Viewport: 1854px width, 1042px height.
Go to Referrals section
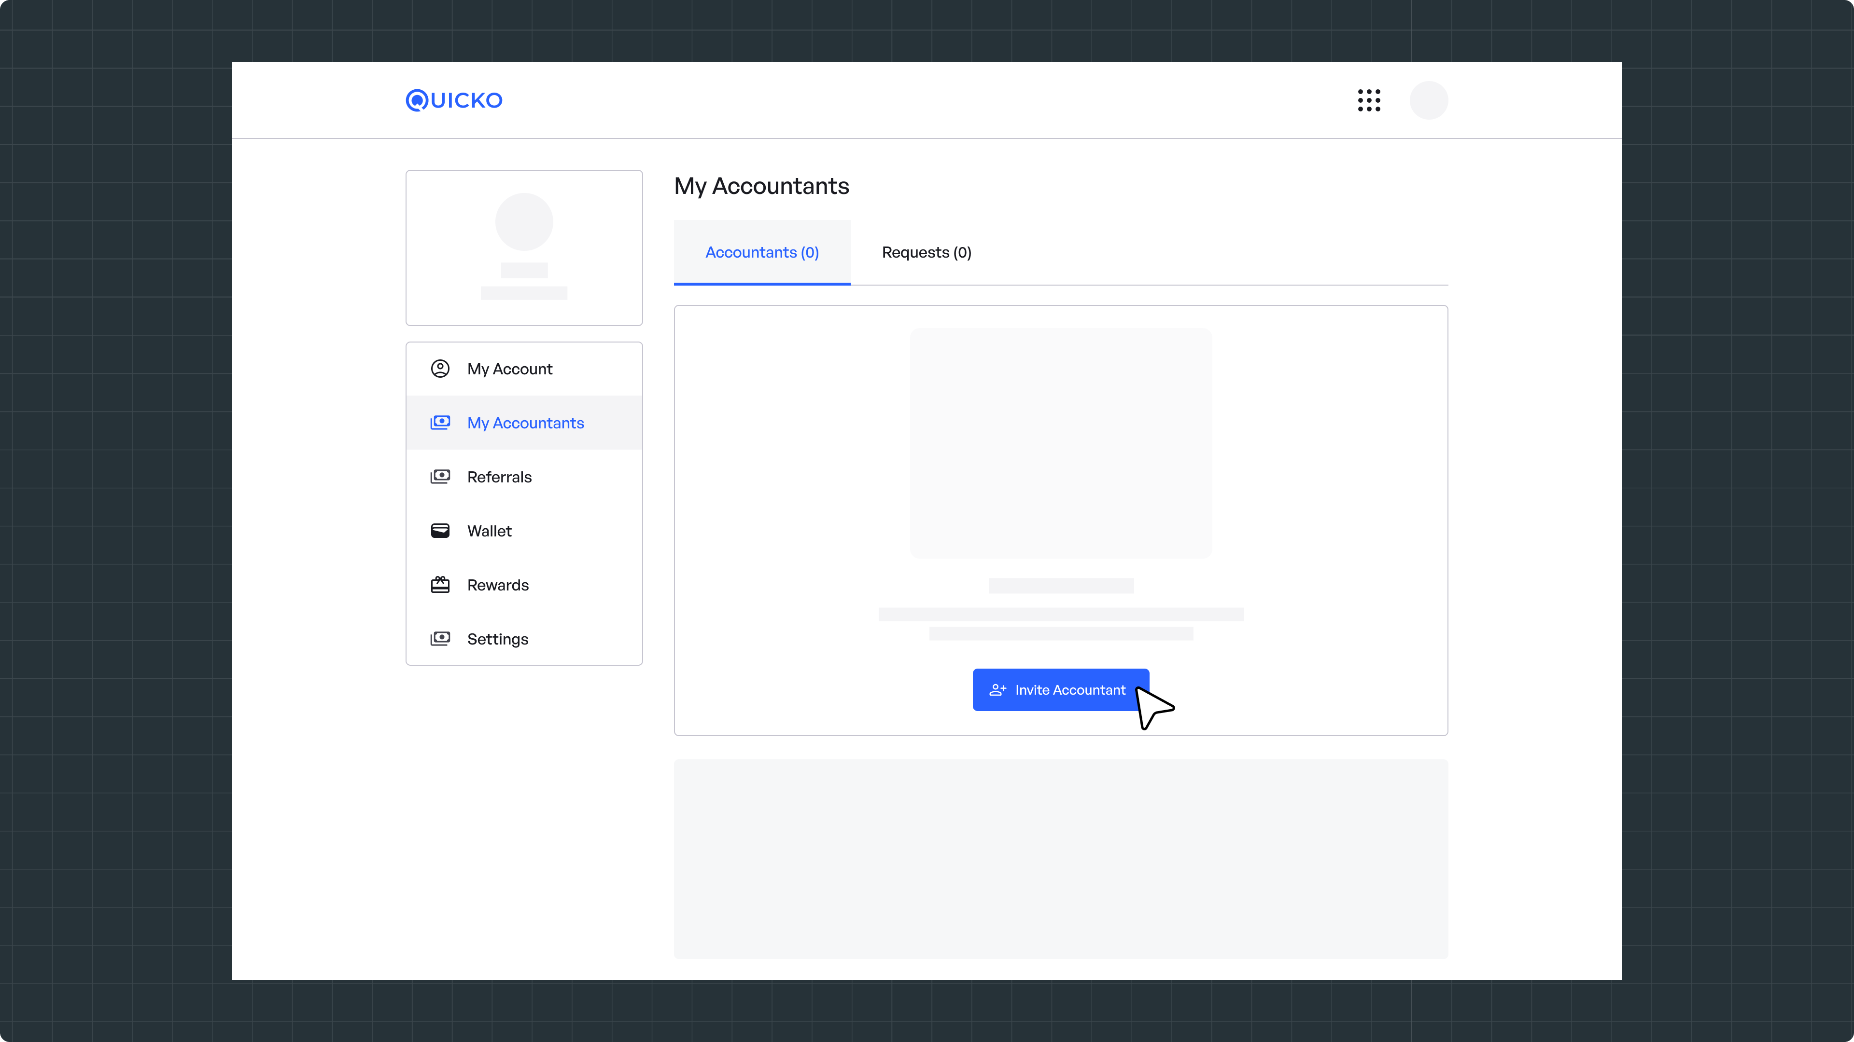(524, 477)
